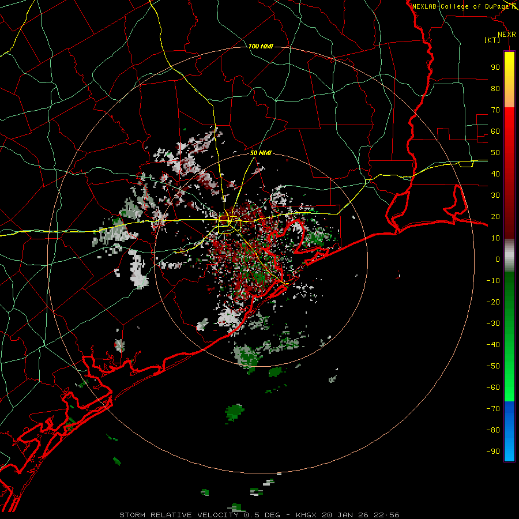This screenshot has width=519, height=519.
Task: Click the 90 value on velocity scale
Action: pos(495,67)
